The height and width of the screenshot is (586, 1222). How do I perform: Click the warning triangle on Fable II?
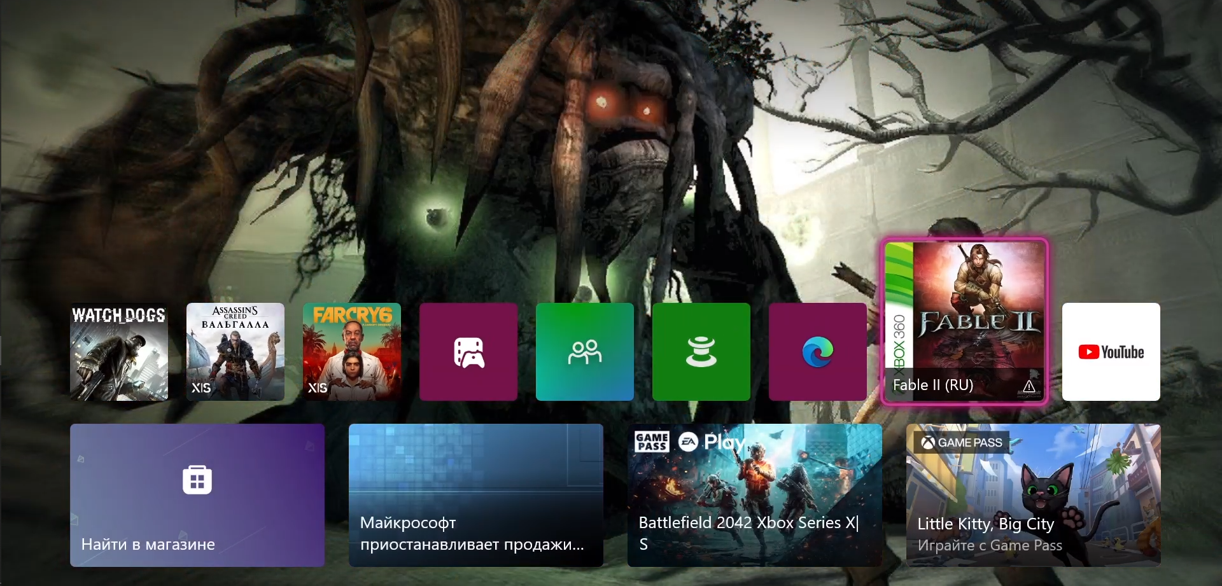pos(1029,386)
